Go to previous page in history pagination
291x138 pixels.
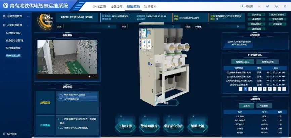(241, 89)
